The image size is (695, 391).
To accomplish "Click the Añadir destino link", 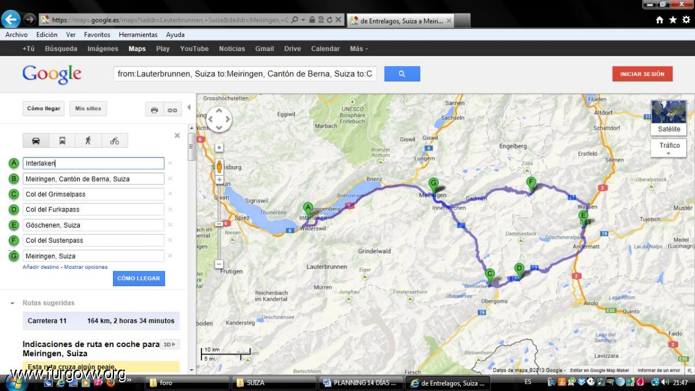I will [x=41, y=267].
